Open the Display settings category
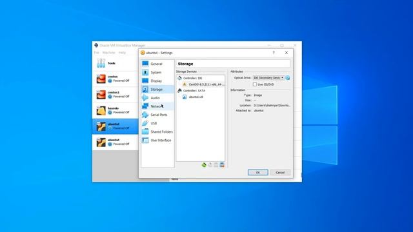The image size is (413, 232). point(157,81)
